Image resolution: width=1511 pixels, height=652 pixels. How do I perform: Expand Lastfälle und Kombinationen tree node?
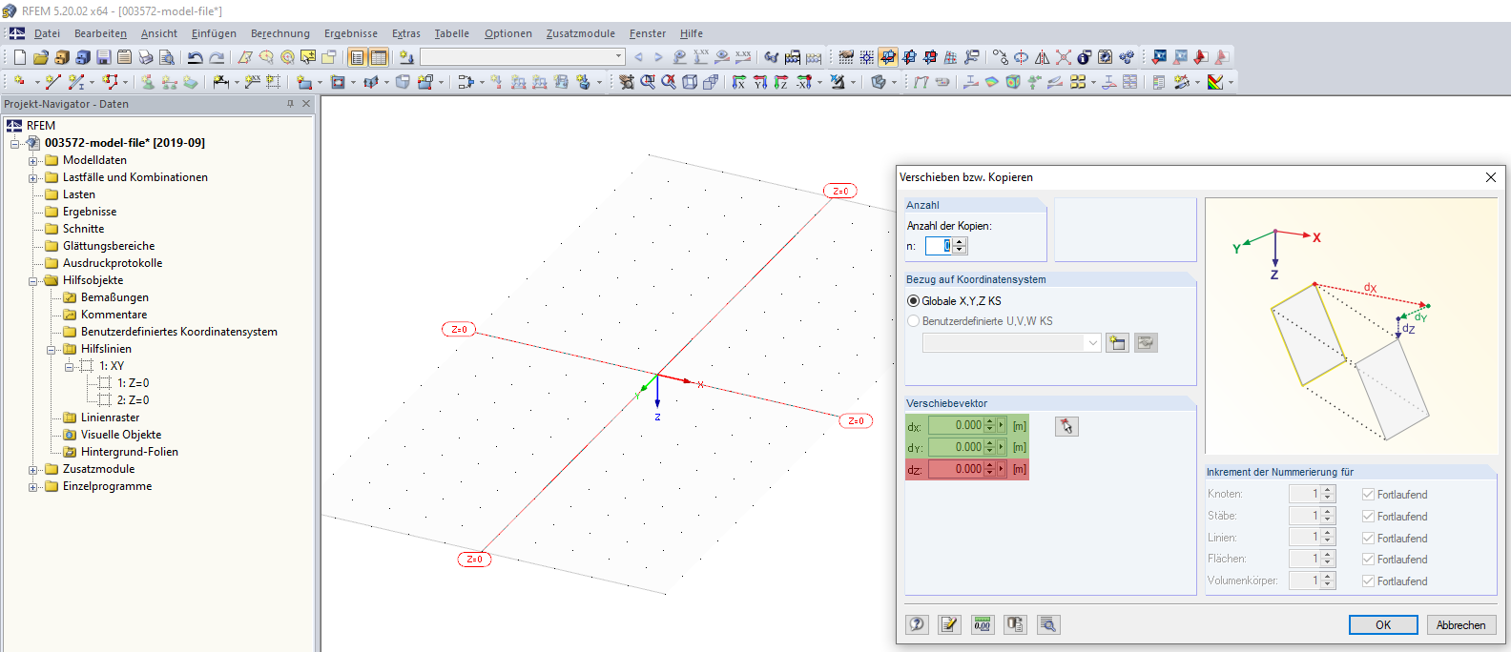32,177
